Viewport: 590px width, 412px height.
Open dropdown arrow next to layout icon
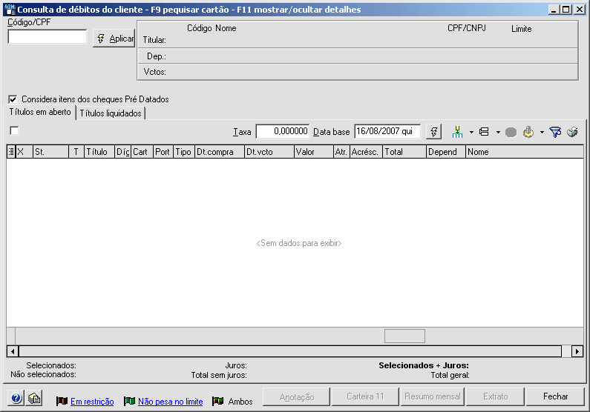(x=498, y=132)
